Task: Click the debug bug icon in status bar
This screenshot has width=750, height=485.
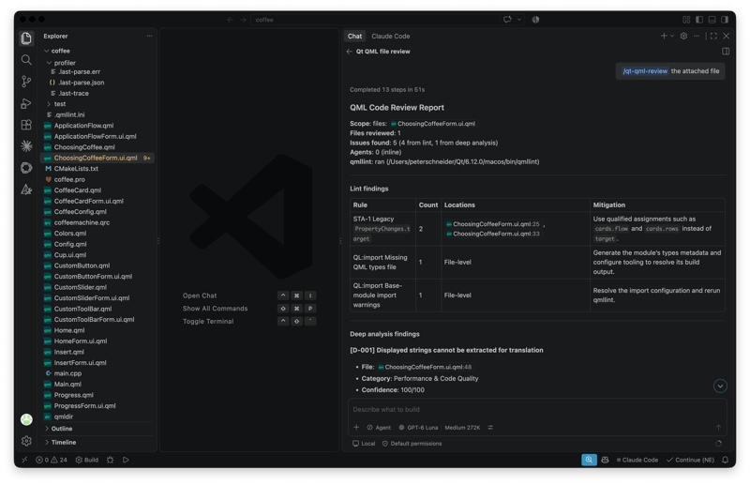Action: [110, 460]
